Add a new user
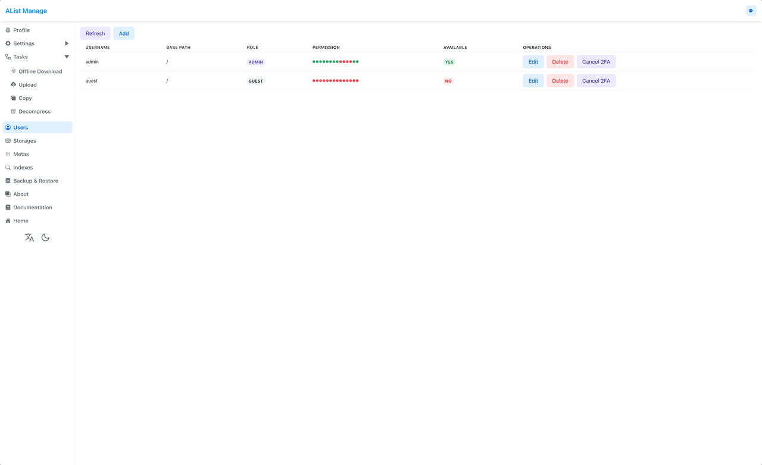This screenshot has width=762, height=465. point(123,33)
